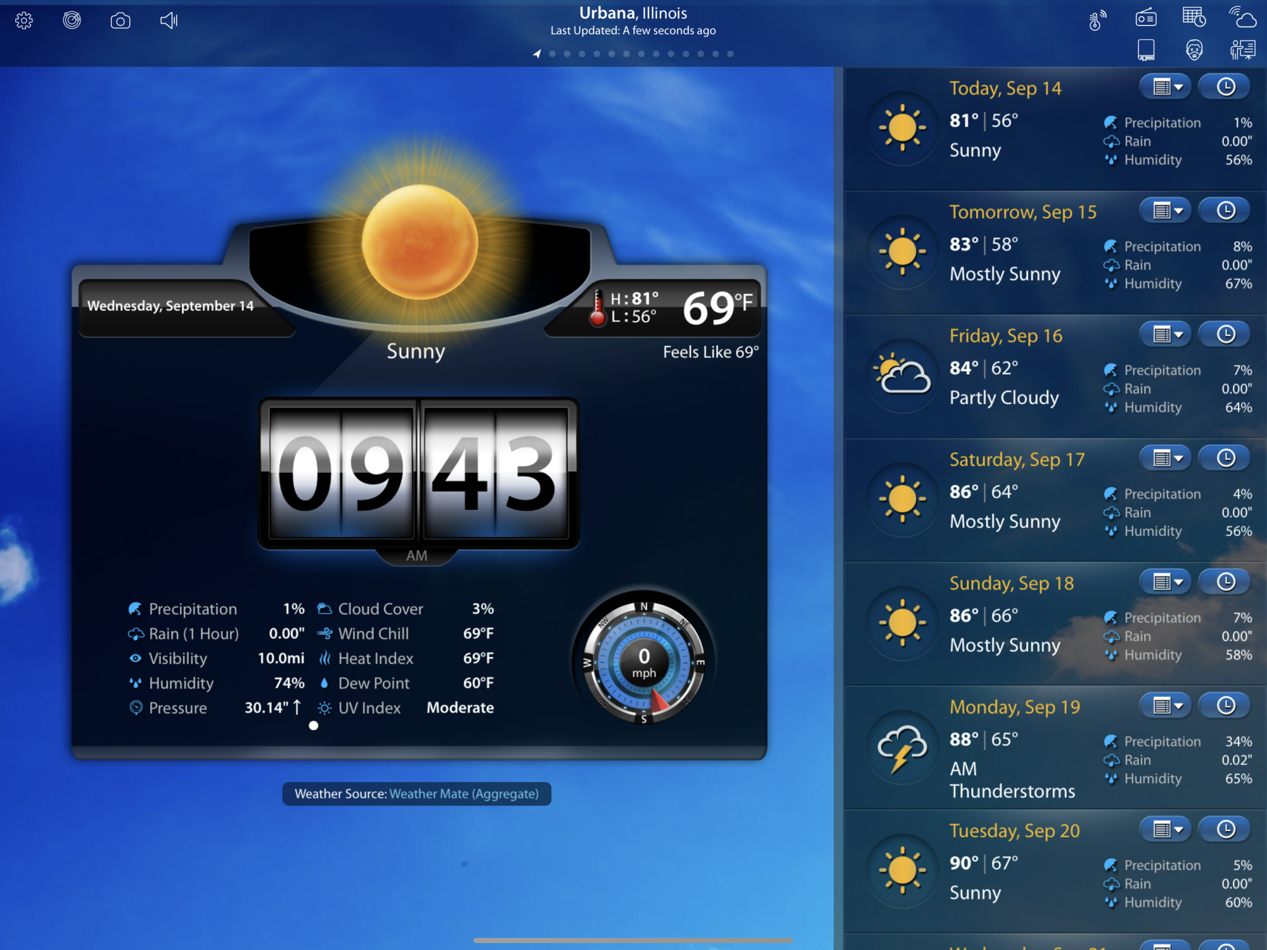
Task: Toggle hourly clock for Today, Sep 14
Action: point(1225,87)
